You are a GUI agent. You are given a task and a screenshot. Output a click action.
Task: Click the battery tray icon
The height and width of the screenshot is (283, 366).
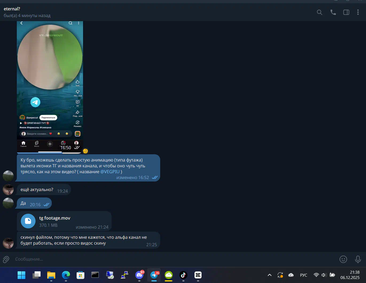332,275
